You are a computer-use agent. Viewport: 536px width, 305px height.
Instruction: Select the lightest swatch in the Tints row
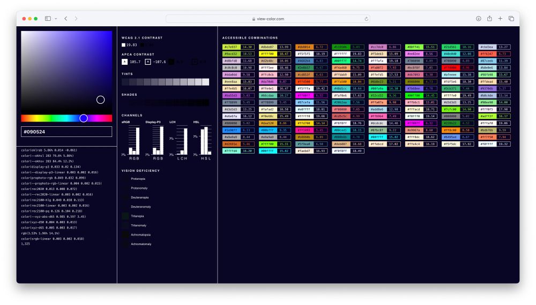205,82
